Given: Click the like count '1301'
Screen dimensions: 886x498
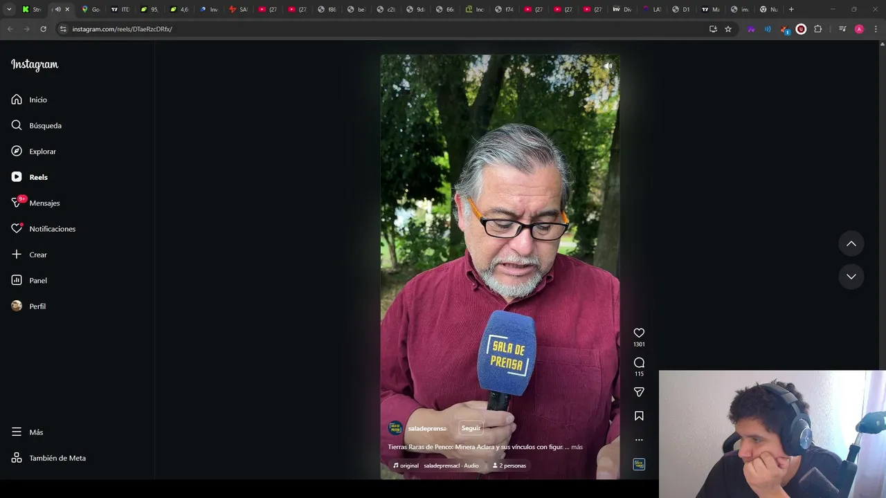Looking at the screenshot, I should coord(639,344).
